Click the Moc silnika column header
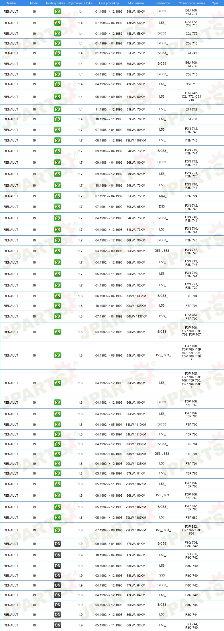224x631 pixels. pos(136,3)
